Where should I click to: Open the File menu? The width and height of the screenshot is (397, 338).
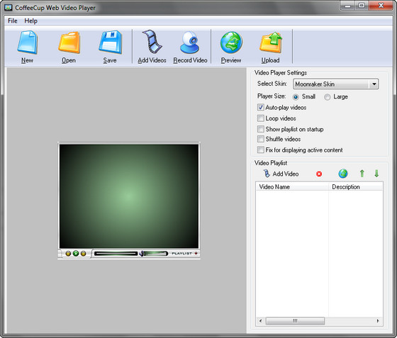(x=13, y=21)
